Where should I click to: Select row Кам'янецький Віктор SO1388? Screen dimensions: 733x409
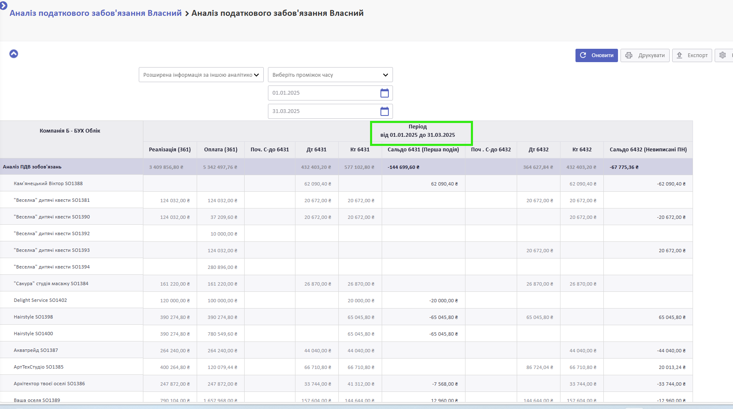pos(346,183)
